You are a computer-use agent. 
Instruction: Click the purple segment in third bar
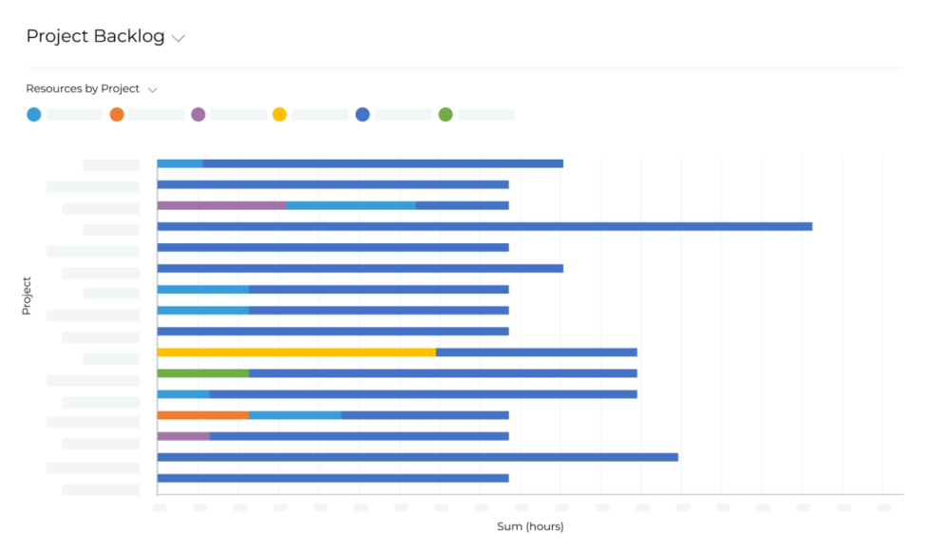pyautogui.click(x=221, y=205)
